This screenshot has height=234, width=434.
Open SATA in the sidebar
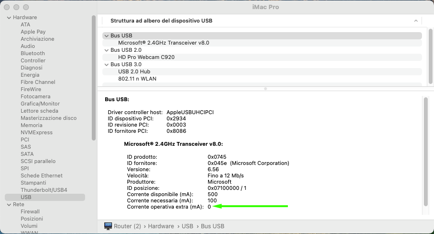coord(27,154)
